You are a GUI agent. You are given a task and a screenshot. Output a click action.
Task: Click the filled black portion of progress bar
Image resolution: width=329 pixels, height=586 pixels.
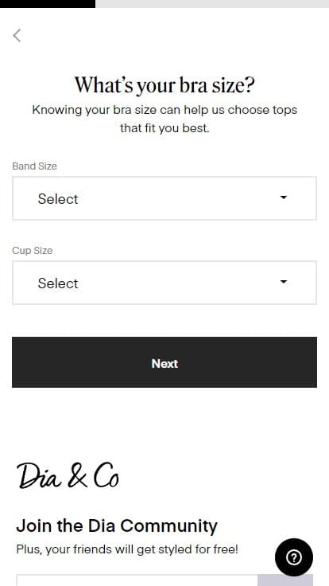coord(48,4)
